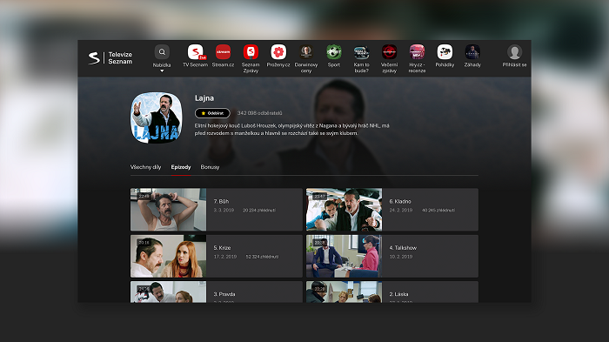Switch to the Všechny díly tab

[x=145, y=167]
